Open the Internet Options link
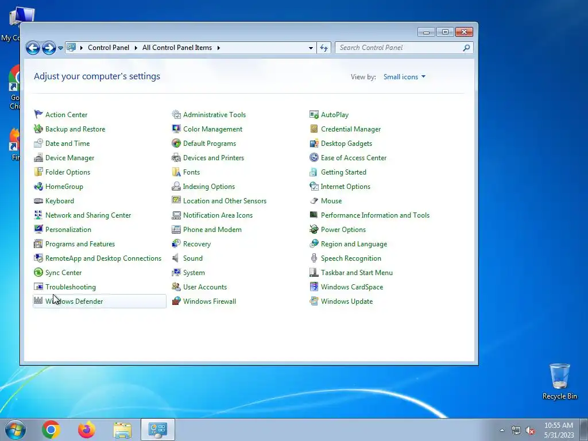The width and height of the screenshot is (588, 441). tap(345, 187)
